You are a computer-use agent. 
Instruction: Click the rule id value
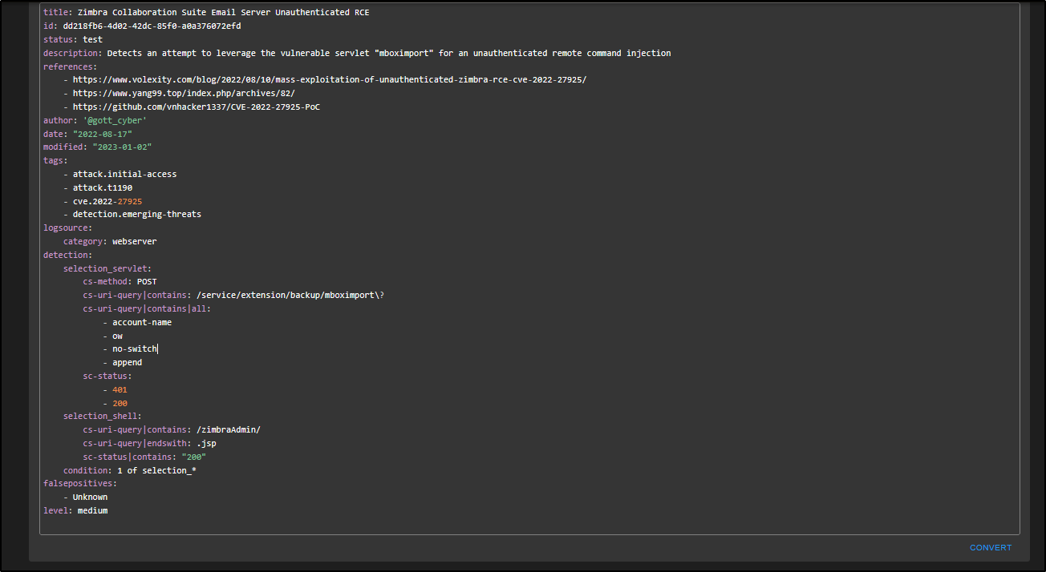coord(152,26)
